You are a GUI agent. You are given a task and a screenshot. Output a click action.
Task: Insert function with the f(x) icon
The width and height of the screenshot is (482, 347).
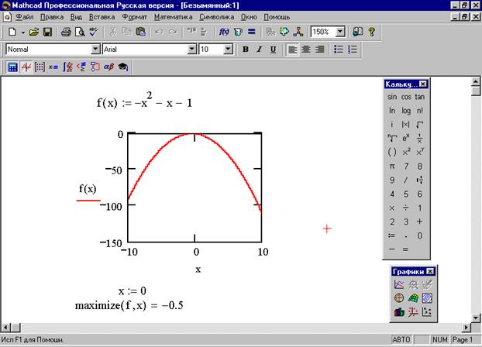(224, 32)
